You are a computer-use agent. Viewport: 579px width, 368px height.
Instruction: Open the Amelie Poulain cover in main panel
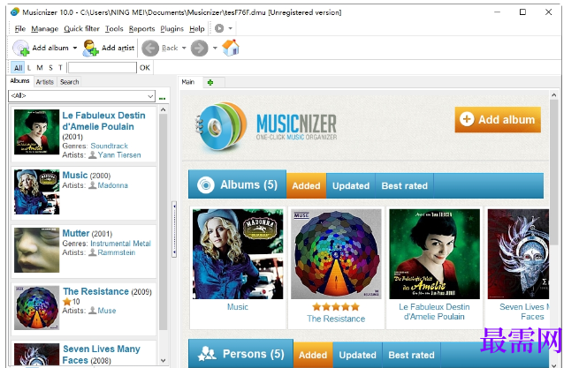pyautogui.click(x=434, y=254)
